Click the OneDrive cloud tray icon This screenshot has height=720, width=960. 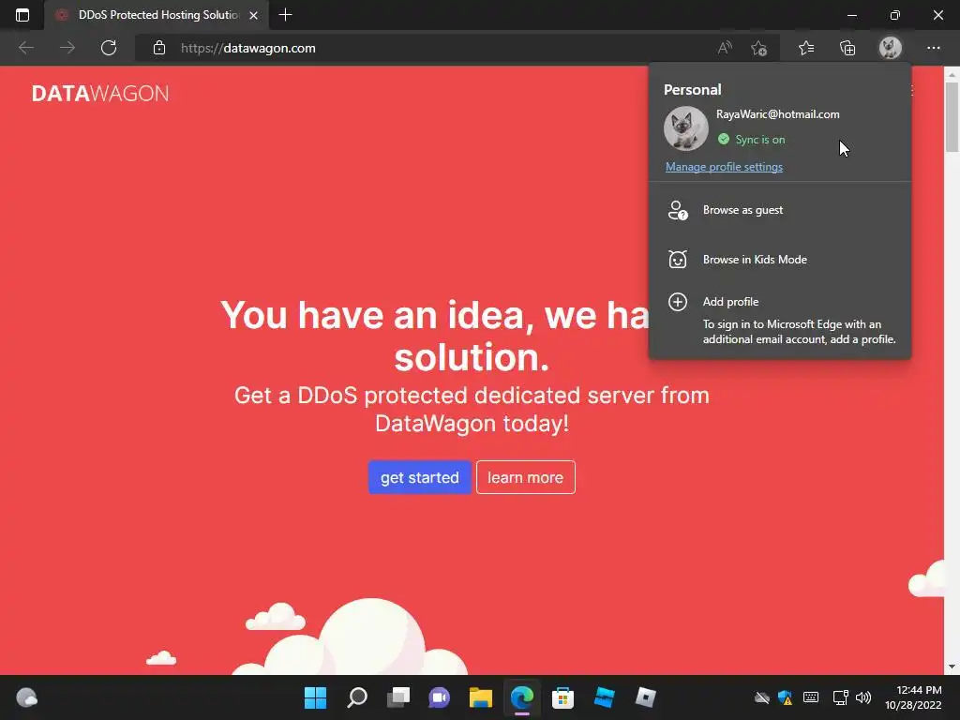tap(761, 697)
